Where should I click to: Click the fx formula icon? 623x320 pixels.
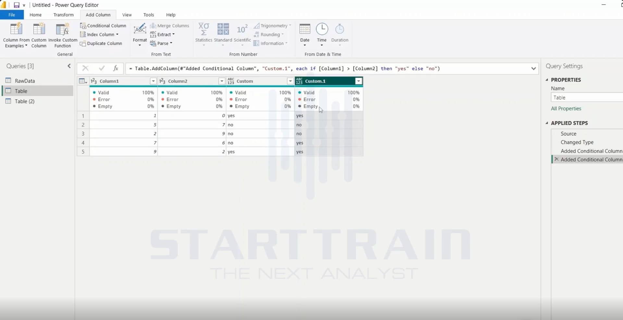click(116, 68)
